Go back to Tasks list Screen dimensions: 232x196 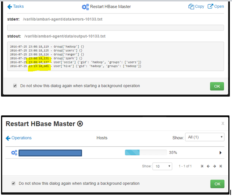(16, 7)
